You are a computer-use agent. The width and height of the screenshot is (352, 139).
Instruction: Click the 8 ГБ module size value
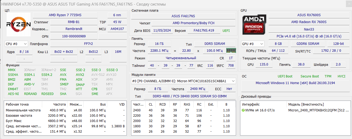pyautogui.click(x=157, y=89)
